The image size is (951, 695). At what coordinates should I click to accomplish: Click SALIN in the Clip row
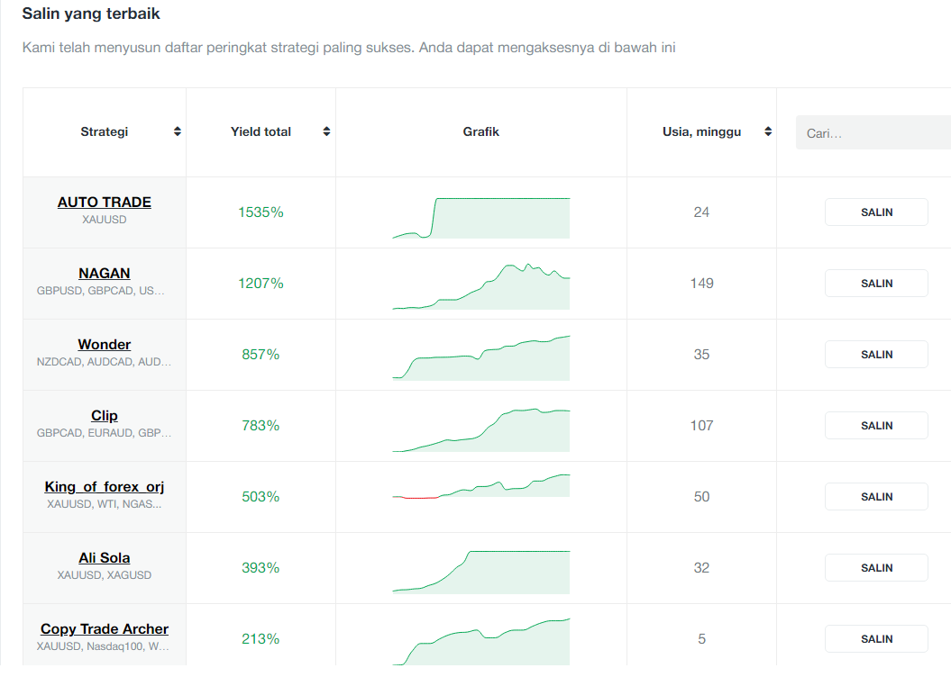(x=876, y=425)
